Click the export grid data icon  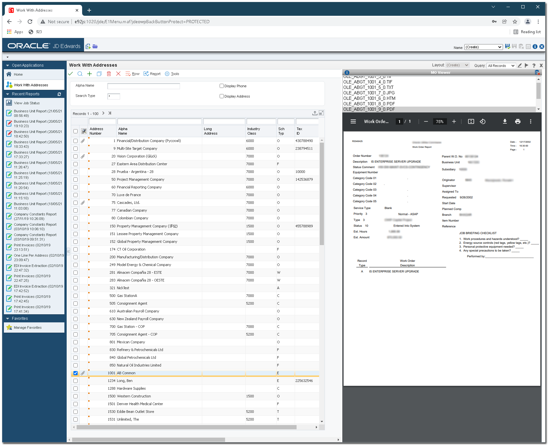315,113
